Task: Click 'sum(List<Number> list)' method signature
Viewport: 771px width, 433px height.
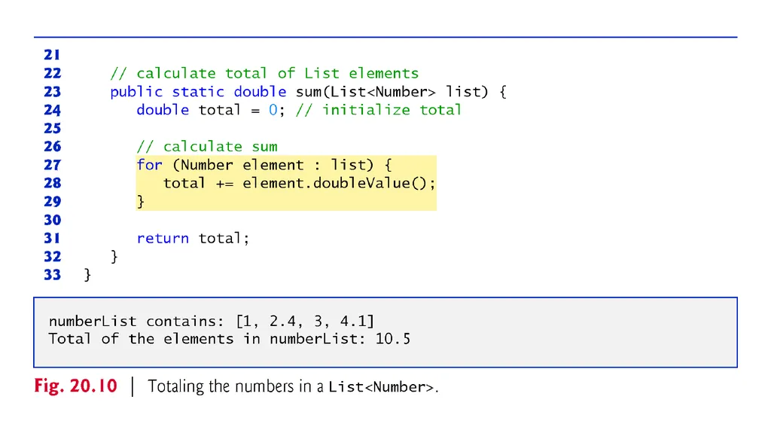Action: coord(392,92)
